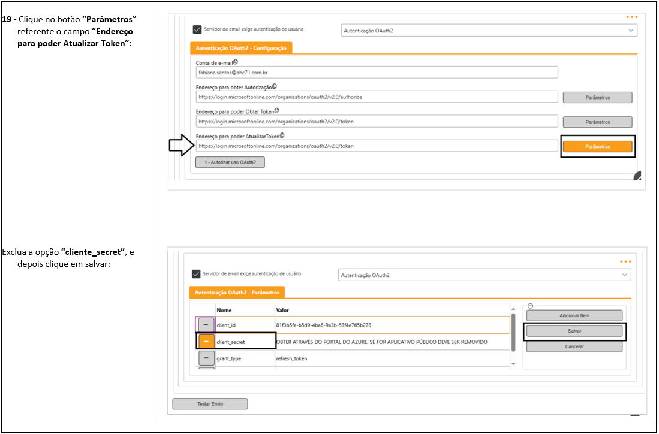Select the Autenticação OAuth2 - Parâmetros tab
This screenshot has height=434, width=659.
click(237, 293)
